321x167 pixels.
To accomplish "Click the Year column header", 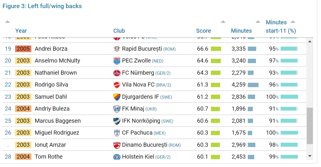I will [21, 31].
